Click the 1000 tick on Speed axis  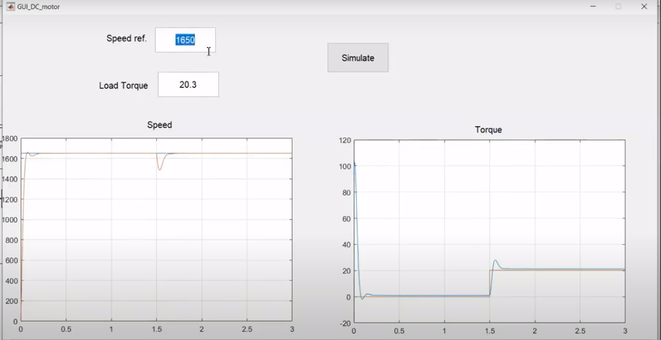coord(9,220)
